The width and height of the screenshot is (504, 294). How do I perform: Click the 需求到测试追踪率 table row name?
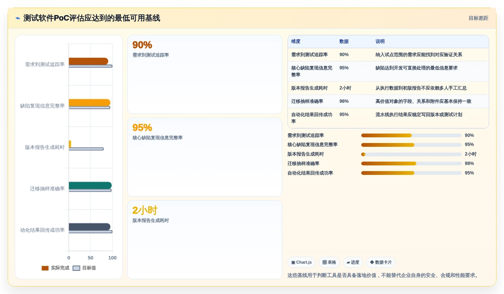pos(310,55)
